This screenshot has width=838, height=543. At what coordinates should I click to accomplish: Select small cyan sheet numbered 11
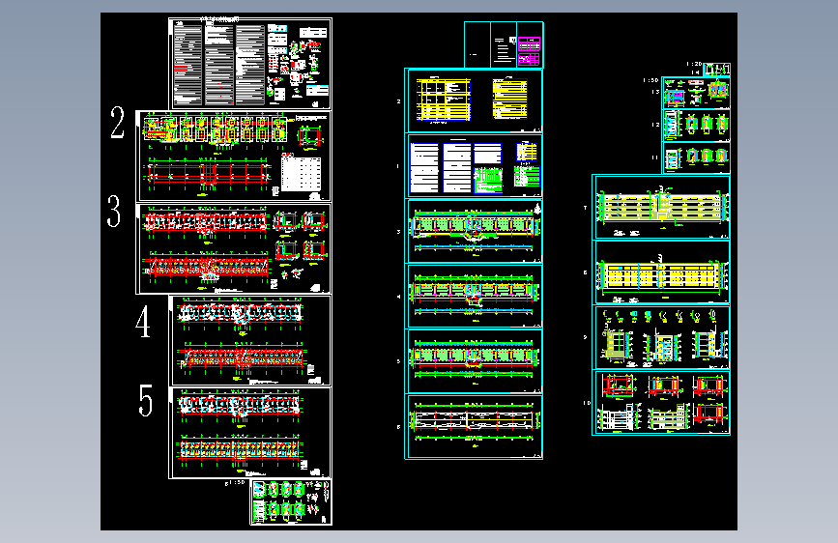coord(696,157)
